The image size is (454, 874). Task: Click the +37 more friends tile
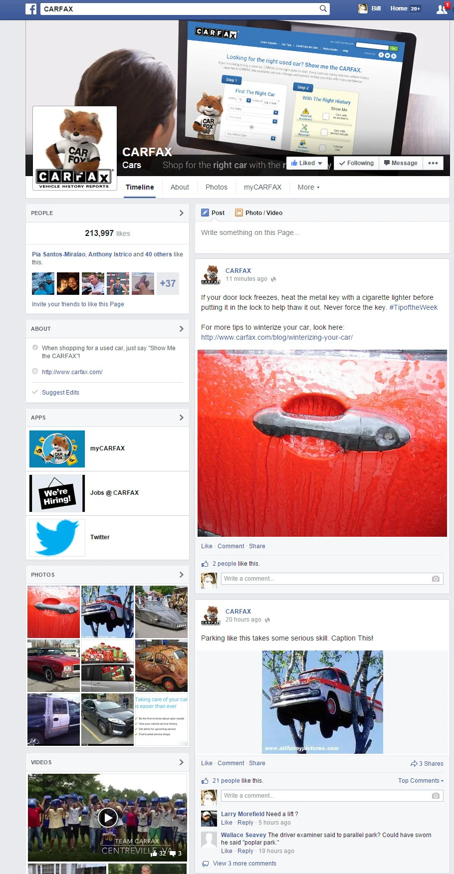[x=168, y=283]
